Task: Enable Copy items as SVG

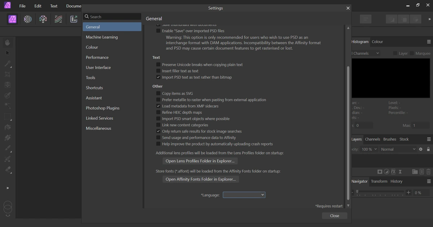Action: tap(158, 93)
